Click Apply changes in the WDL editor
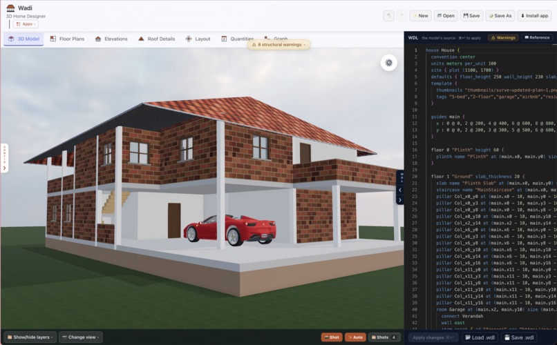The width and height of the screenshot is (557, 345). coord(433,337)
